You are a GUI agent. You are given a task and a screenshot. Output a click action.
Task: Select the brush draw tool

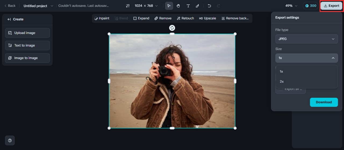tap(198, 6)
